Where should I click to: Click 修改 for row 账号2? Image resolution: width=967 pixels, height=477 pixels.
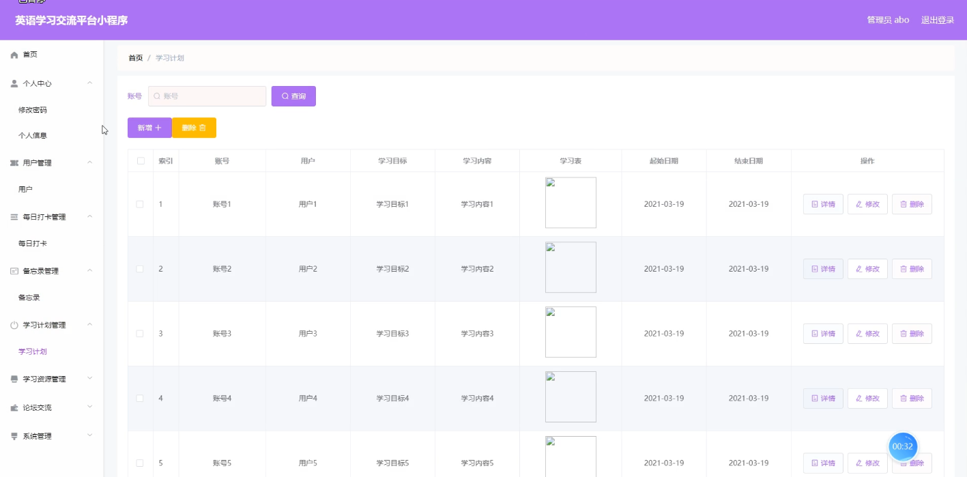pyautogui.click(x=867, y=269)
